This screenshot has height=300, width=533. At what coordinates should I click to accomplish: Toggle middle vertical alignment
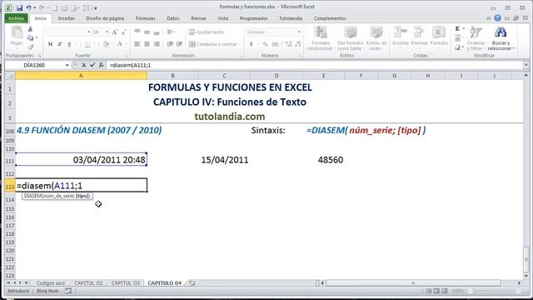click(x=147, y=32)
